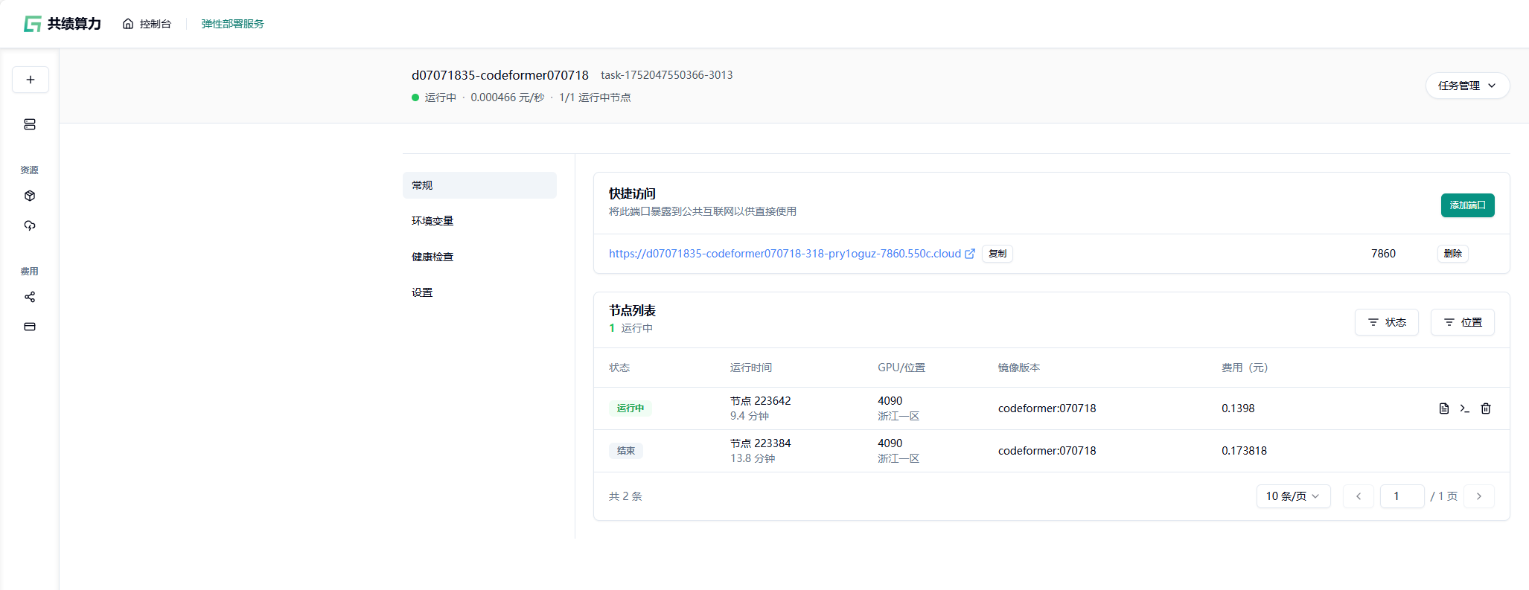Viewport: 1529px width, 590px height.
Task: Click the share icon under 费用
Action: coord(30,297)
